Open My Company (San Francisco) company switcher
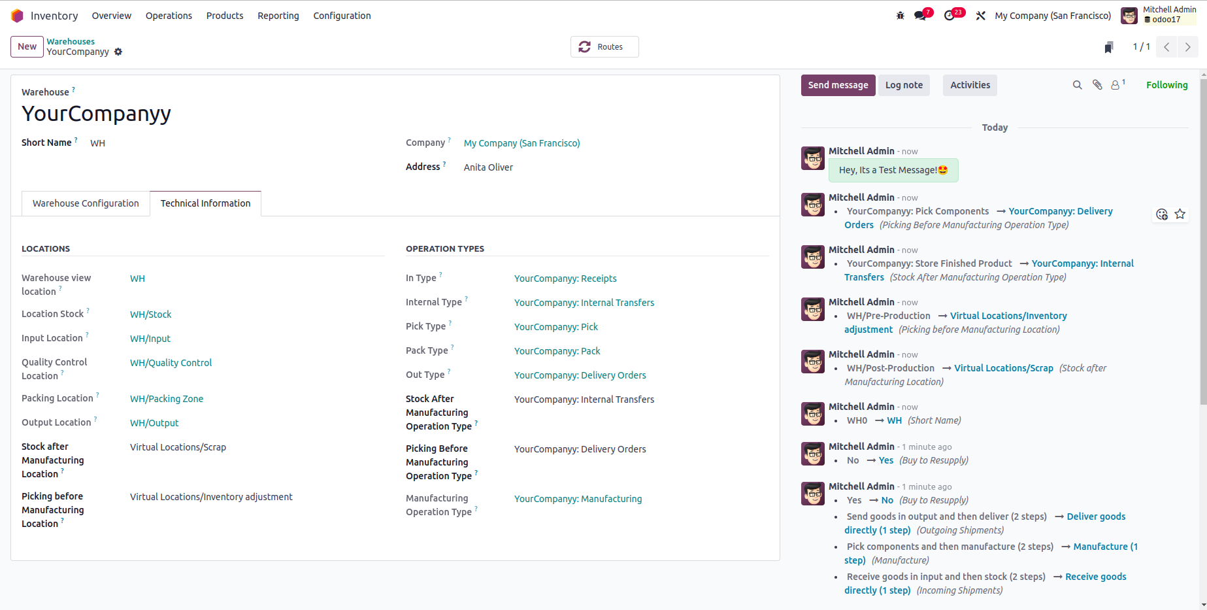Screen dimensions: 1207x610 click(1052, 16)
